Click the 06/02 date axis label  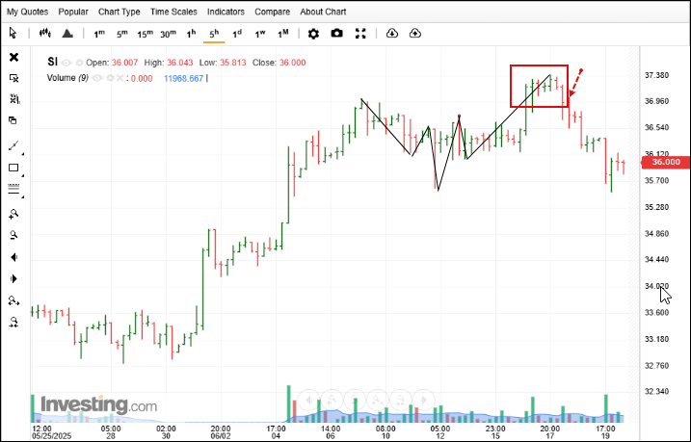tap(221, 436)
